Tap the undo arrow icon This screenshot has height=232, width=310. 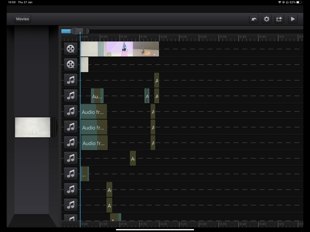254,19
